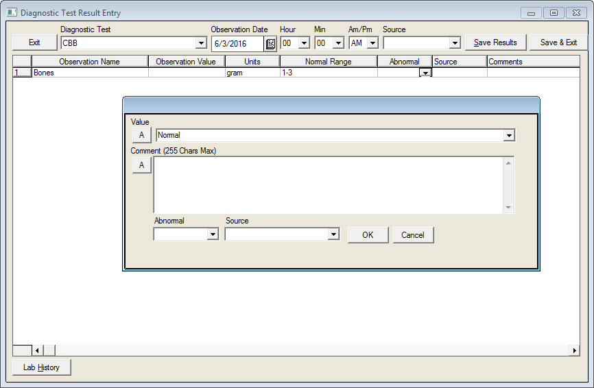Viewport: 594px width, 388px height.
Task: Click inside the Comment text area
Action: tap(328, 184)
